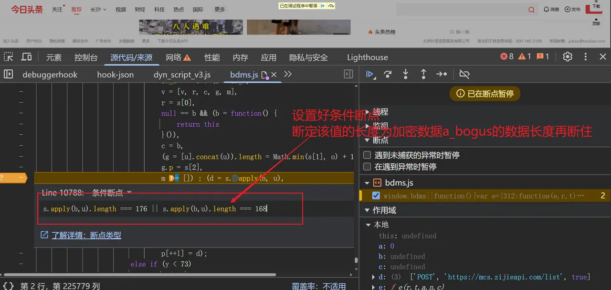
Task: Click the 发布 publish button
Action: [572, 10]
